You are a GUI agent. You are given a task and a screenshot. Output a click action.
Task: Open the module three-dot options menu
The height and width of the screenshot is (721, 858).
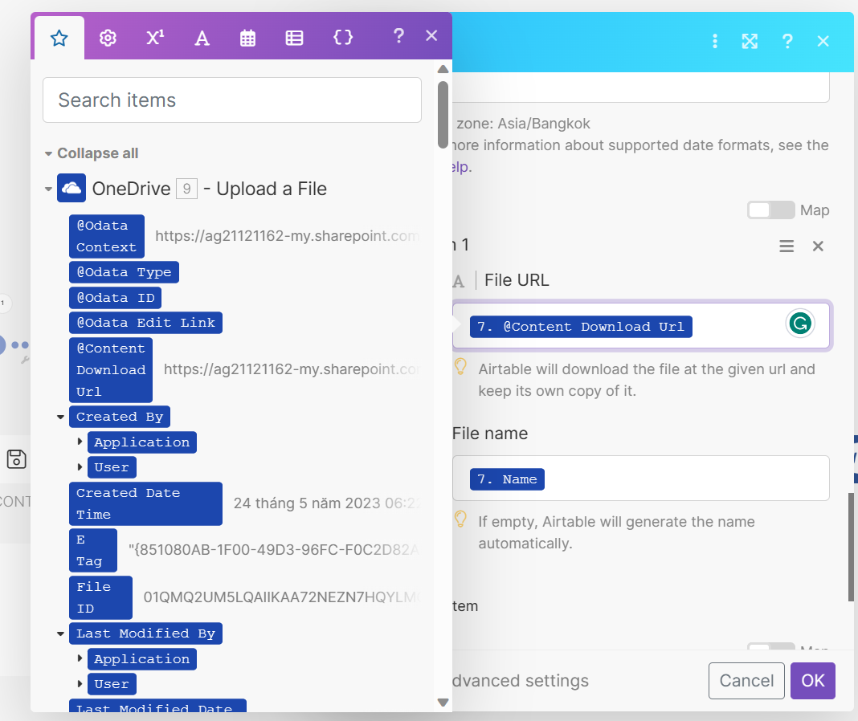[715, 41]
